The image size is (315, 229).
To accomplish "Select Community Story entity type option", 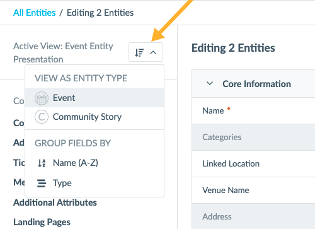I will pyautogui.click(x=94, y=117).
